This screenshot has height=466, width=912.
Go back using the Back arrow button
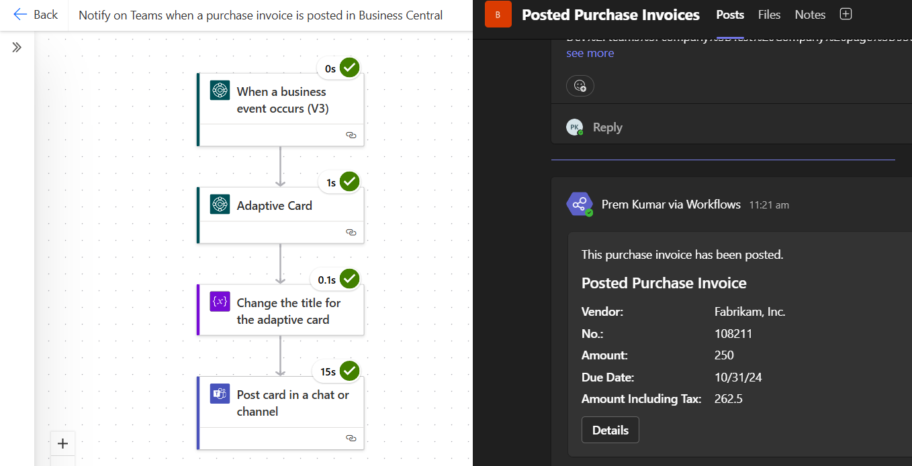pos(35,15)
